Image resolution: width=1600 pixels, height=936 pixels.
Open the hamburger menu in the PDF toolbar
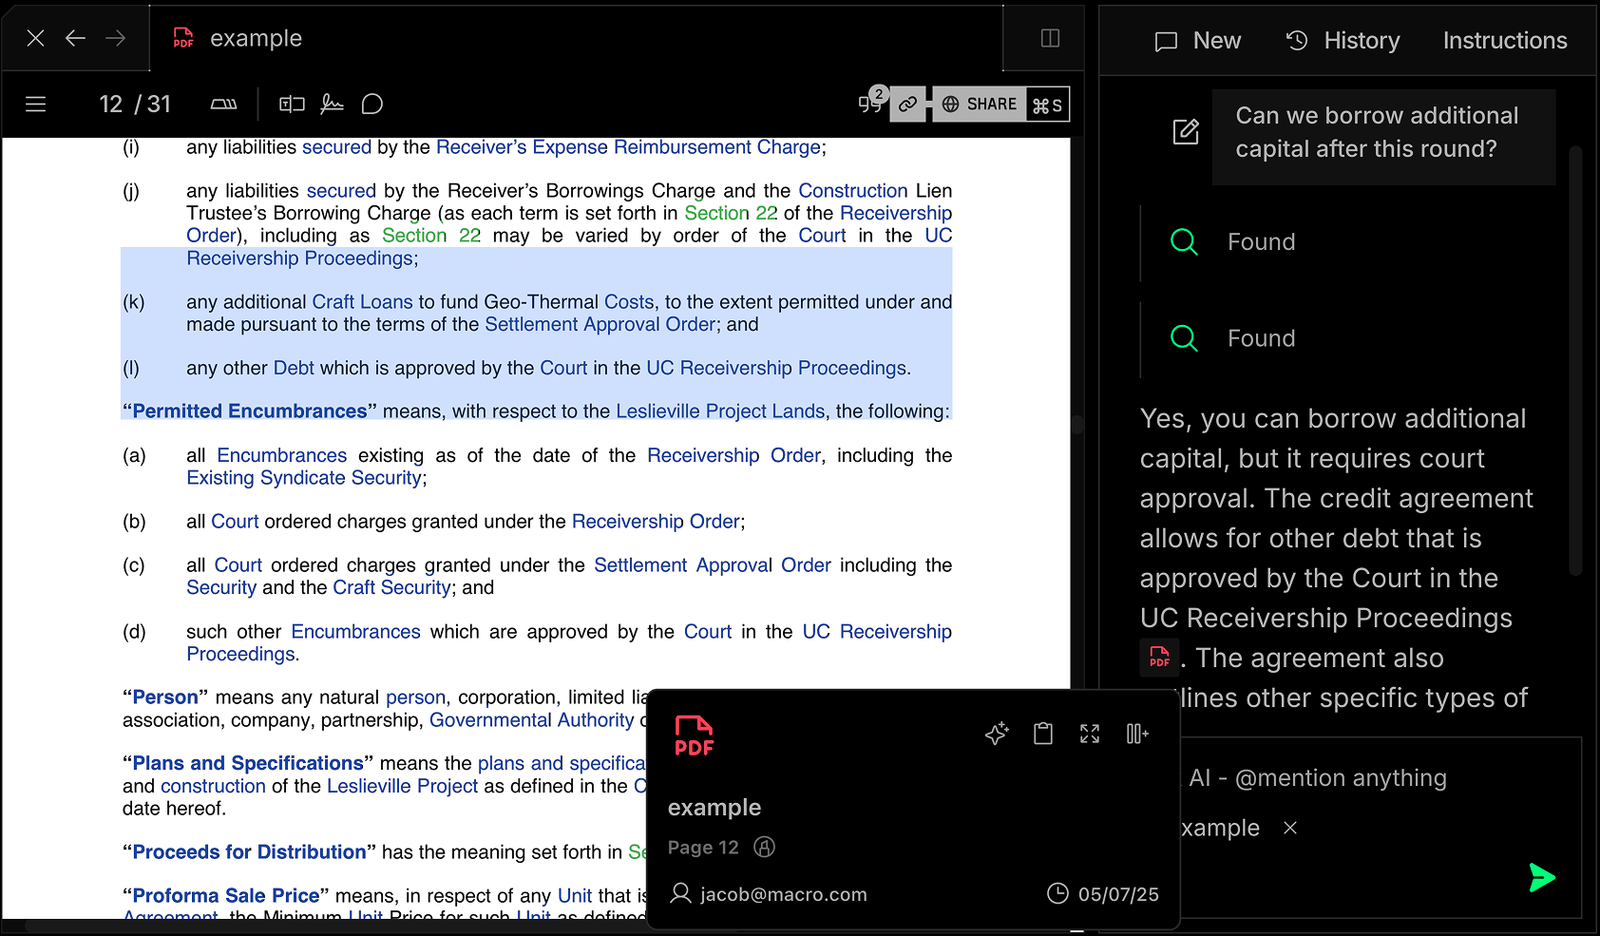[x=35, y=105]
